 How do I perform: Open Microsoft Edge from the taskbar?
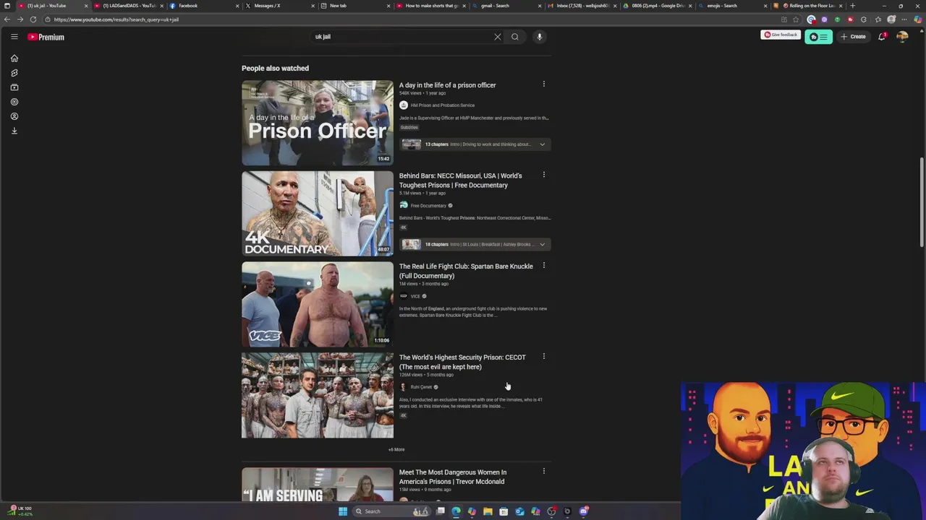(x=456, y=511)
